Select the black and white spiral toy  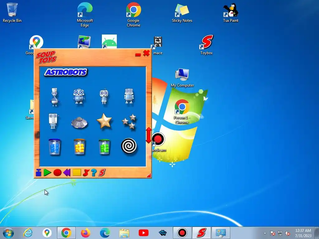coord(129,146)
